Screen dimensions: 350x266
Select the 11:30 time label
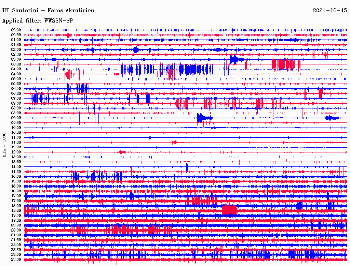pos(16,142)
